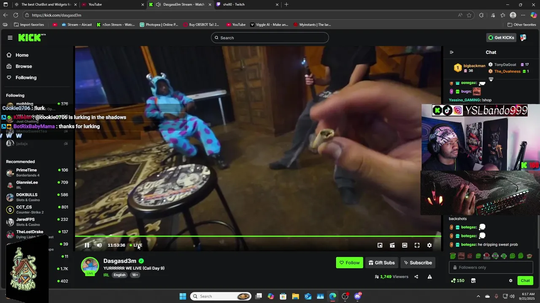
Task: Open Dasgasd3m's profile avatar
Action: pyautogui.click(x=90, y=266)
